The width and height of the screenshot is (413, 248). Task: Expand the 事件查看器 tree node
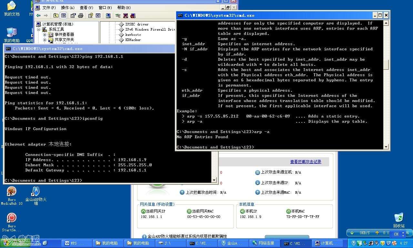click(45, 35)
